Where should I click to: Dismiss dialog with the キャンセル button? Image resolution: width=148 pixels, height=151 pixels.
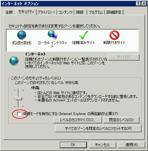(x=102, y=145)
